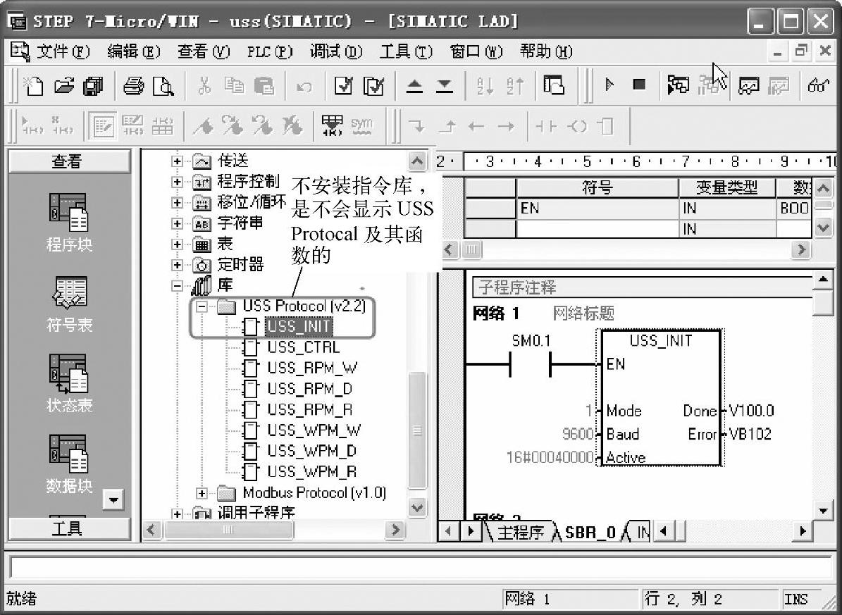Select USS_CTRL in the library tree
Image resolution: width=842 pixels, height=615 pixels.
click(x=304, y=347)
